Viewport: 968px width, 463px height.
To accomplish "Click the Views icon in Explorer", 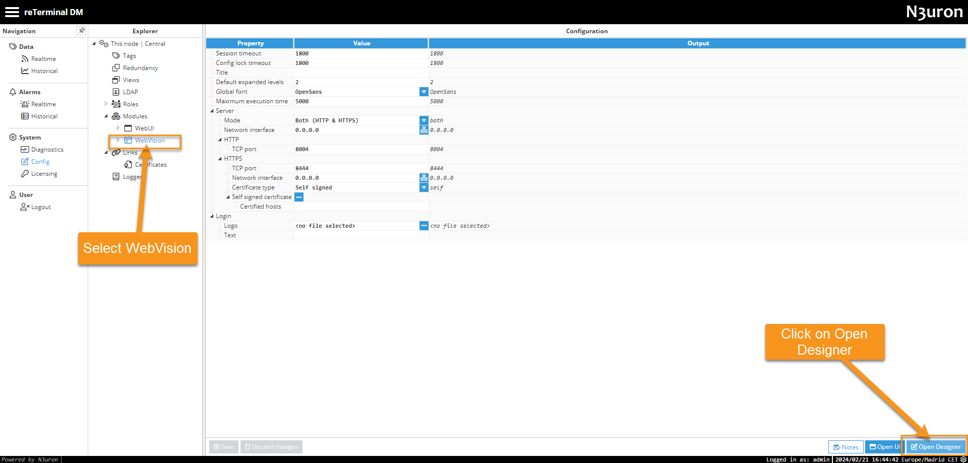I will (116, 80).
